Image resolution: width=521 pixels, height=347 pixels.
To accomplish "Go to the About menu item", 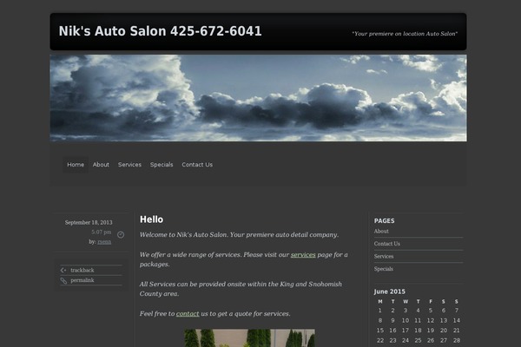I will tap(101, 165).
